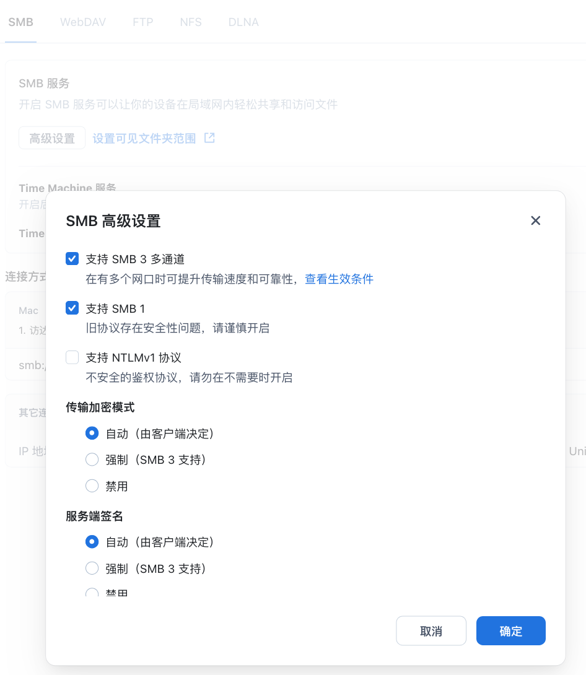The width and height of the screenshot is (586, 675).
Task: Click the SMB 服务 heading in background
Action: click(44, 83)
